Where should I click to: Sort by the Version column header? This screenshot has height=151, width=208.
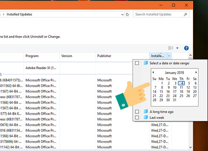tap(78, 56)
